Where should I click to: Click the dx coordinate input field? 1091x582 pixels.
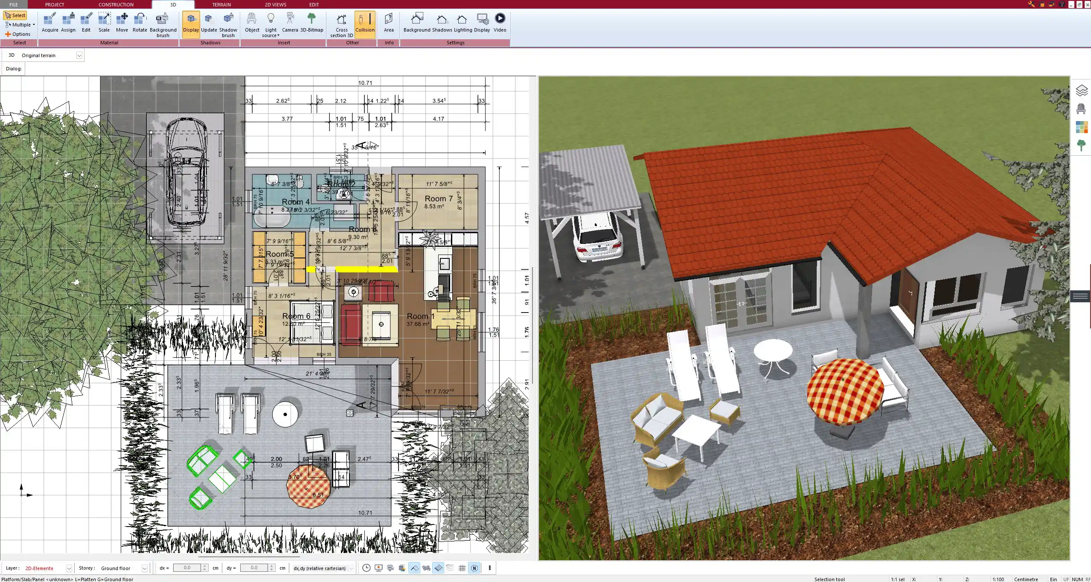coord(188,568)
